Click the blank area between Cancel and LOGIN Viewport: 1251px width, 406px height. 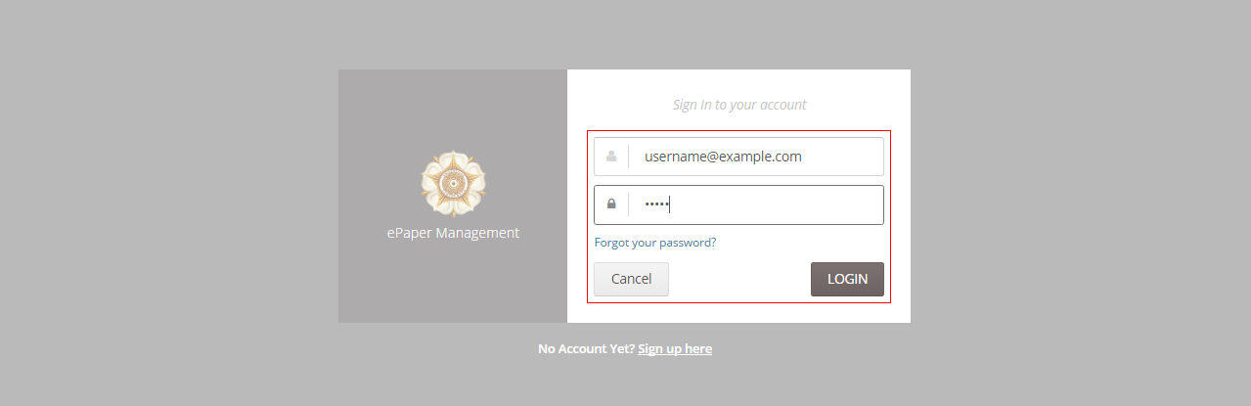[x=739, y=279]
